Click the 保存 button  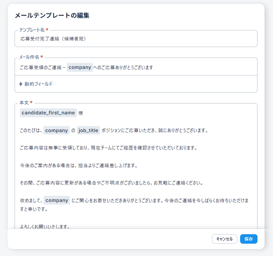point(249,239)
